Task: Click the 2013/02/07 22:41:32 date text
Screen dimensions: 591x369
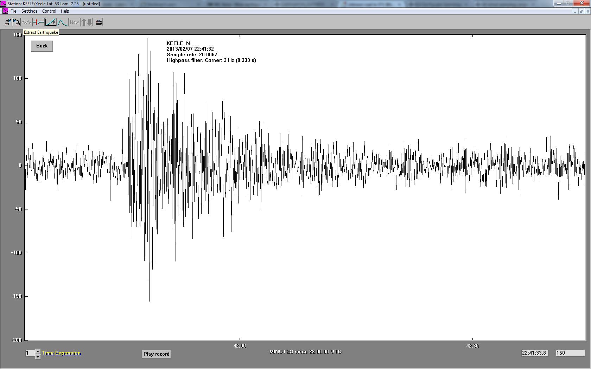Action: point(190,49)
